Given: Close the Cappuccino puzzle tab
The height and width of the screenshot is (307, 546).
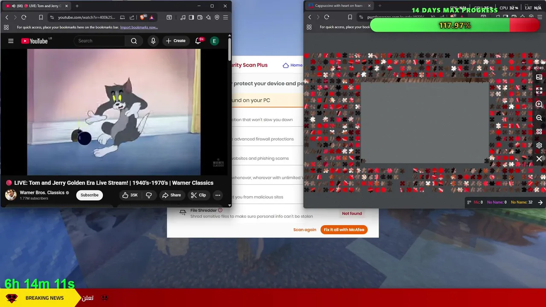Looking at the screenshot, I should tap(369, 6).
